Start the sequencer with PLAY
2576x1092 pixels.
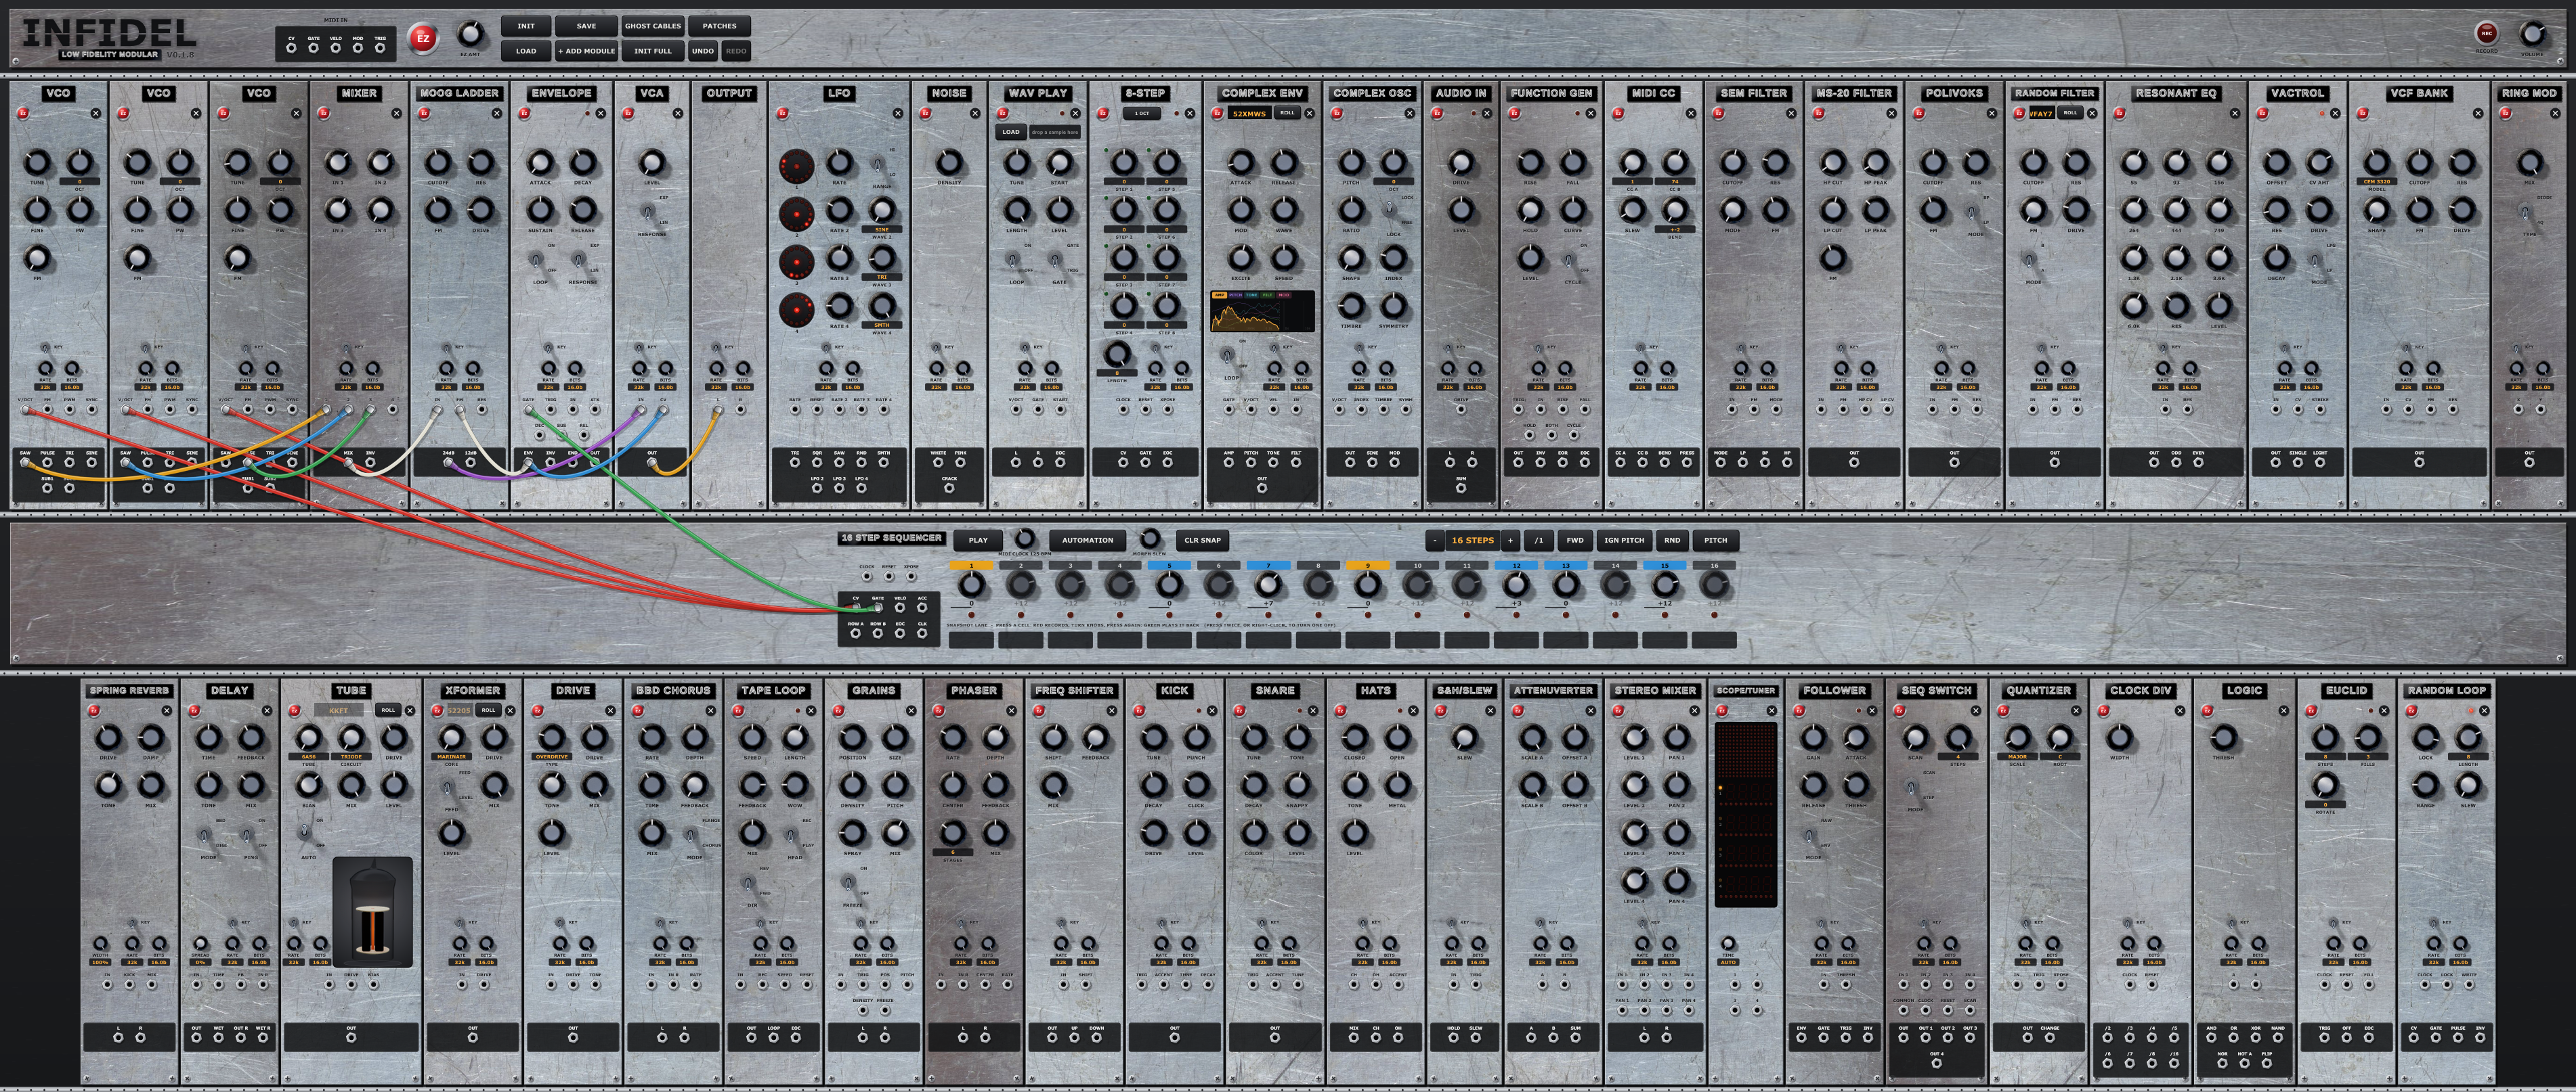978,541
